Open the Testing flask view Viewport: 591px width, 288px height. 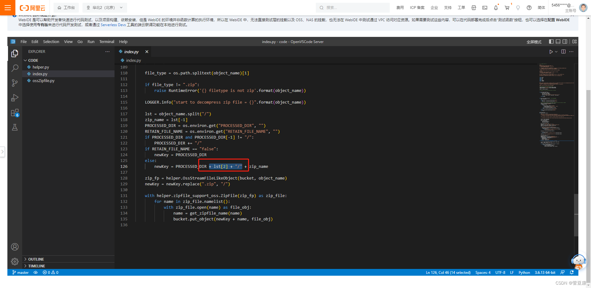pyautogui.click(x=15, y=127)
